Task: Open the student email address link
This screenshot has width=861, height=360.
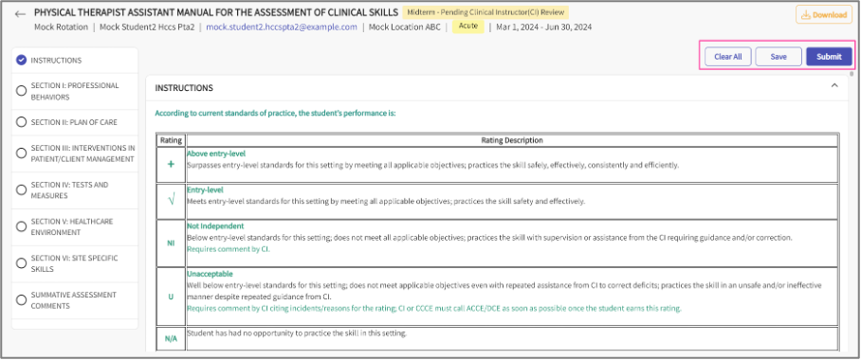Action: (282, 27)
